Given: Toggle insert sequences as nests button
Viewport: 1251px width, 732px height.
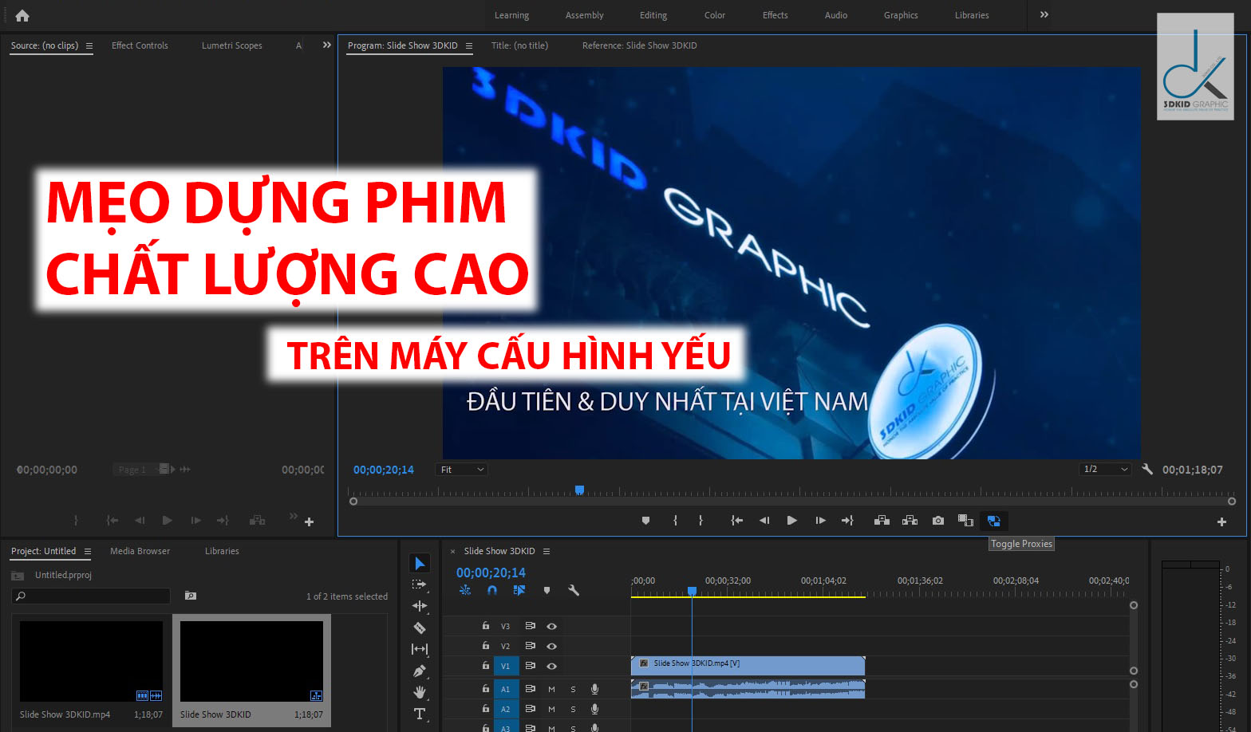Looking at the screenshot, I should [465, 591].
